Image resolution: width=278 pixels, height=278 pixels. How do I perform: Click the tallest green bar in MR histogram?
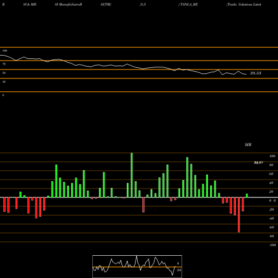tap(132, 175)
